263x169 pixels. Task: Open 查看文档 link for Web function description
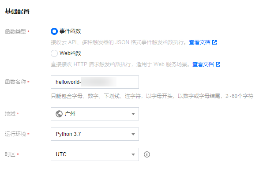(203, 64)
